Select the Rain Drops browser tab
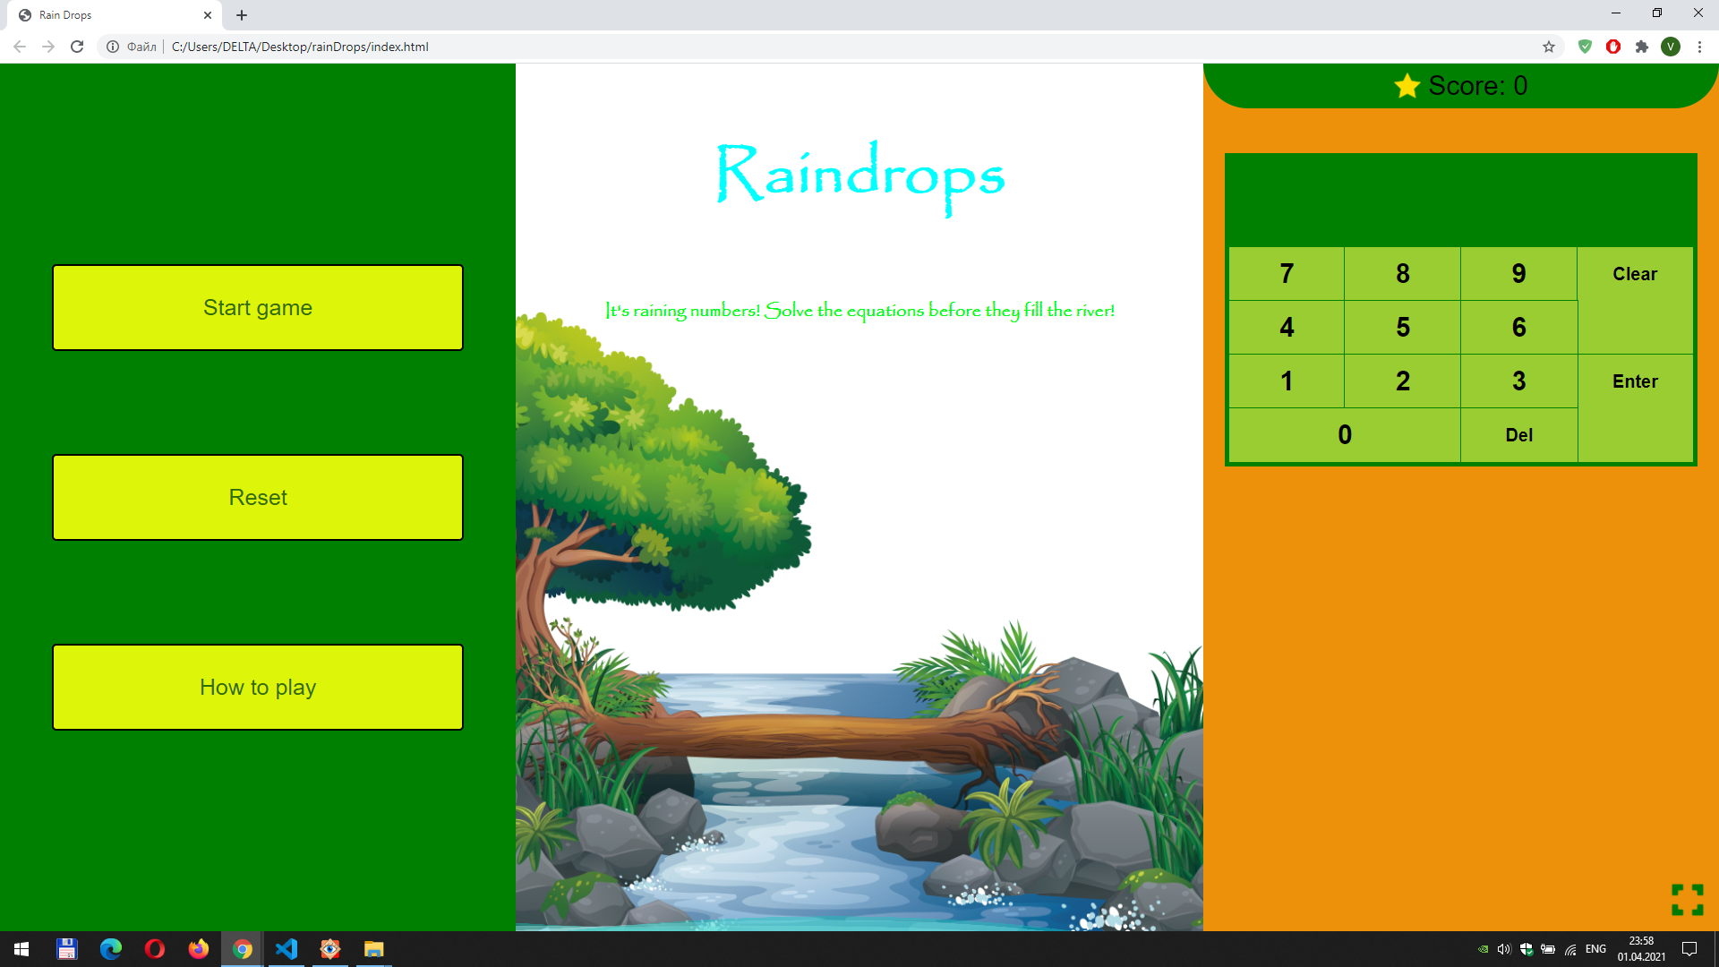Image resolution: width=1719 pixels, height=967 pixels. (115, 15)
